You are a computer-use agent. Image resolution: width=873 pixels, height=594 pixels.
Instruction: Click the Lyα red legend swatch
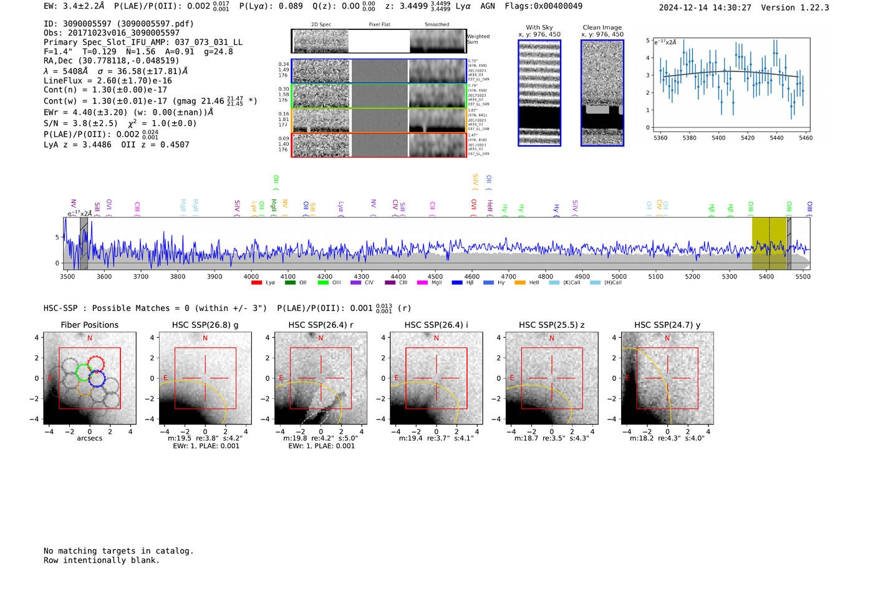[x=256, y=283]
